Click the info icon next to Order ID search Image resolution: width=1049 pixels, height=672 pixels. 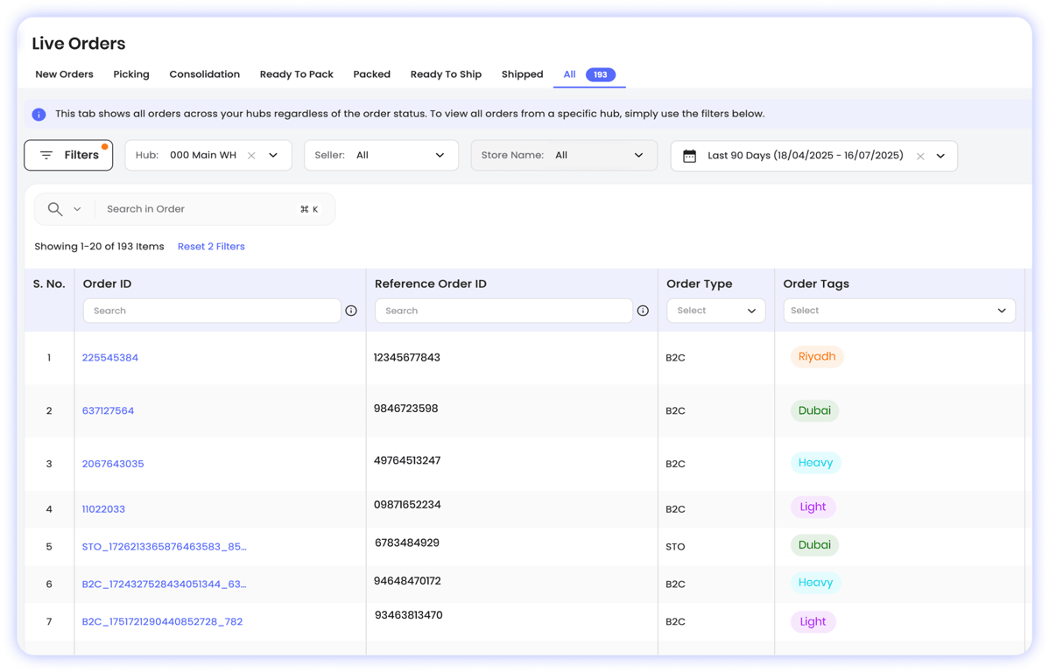point(351,311)
